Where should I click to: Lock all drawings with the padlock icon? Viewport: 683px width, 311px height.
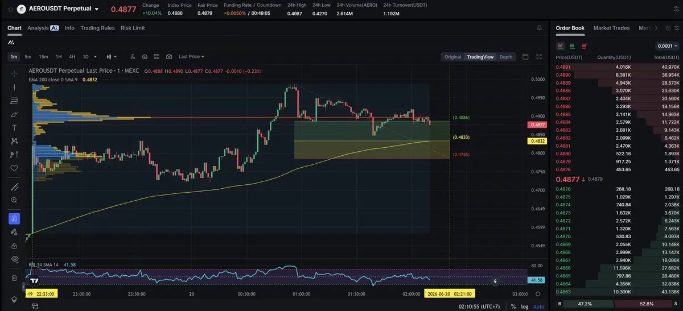pos(14,245)
